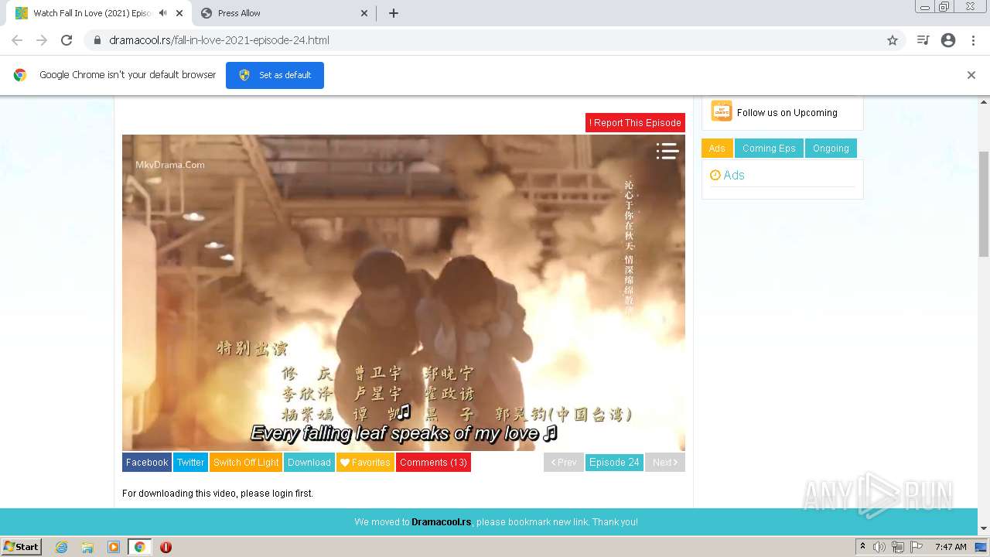Click the Follow us on Upcoming logo icon
The image size is (990, 557).
(721, 111)
